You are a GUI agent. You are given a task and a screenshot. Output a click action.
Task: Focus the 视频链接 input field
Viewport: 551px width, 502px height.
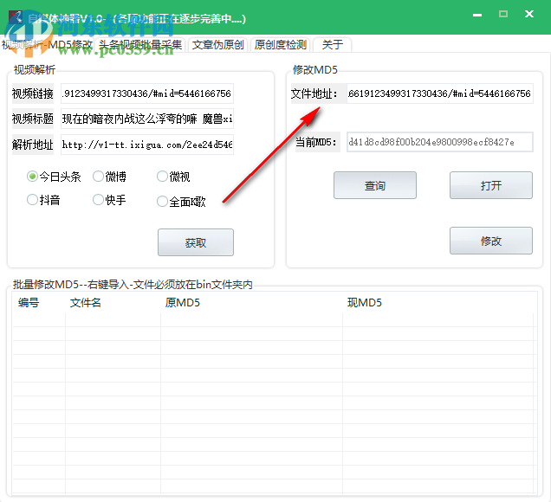pyautogui.click(x=147, y=93)
